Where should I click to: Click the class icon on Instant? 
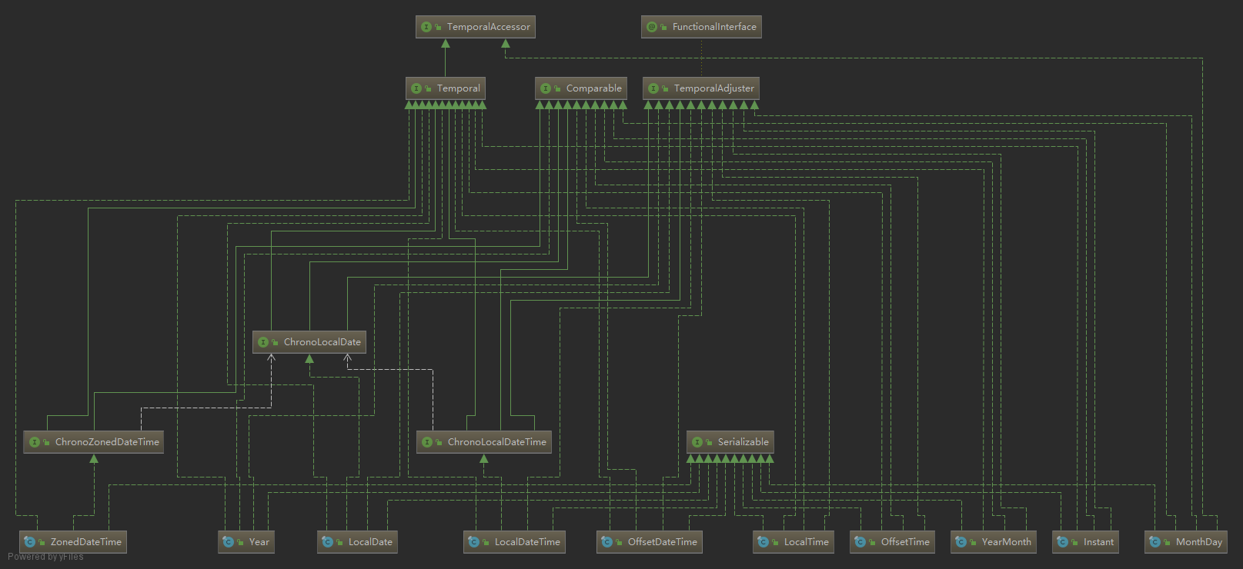tap(1063, 542)
